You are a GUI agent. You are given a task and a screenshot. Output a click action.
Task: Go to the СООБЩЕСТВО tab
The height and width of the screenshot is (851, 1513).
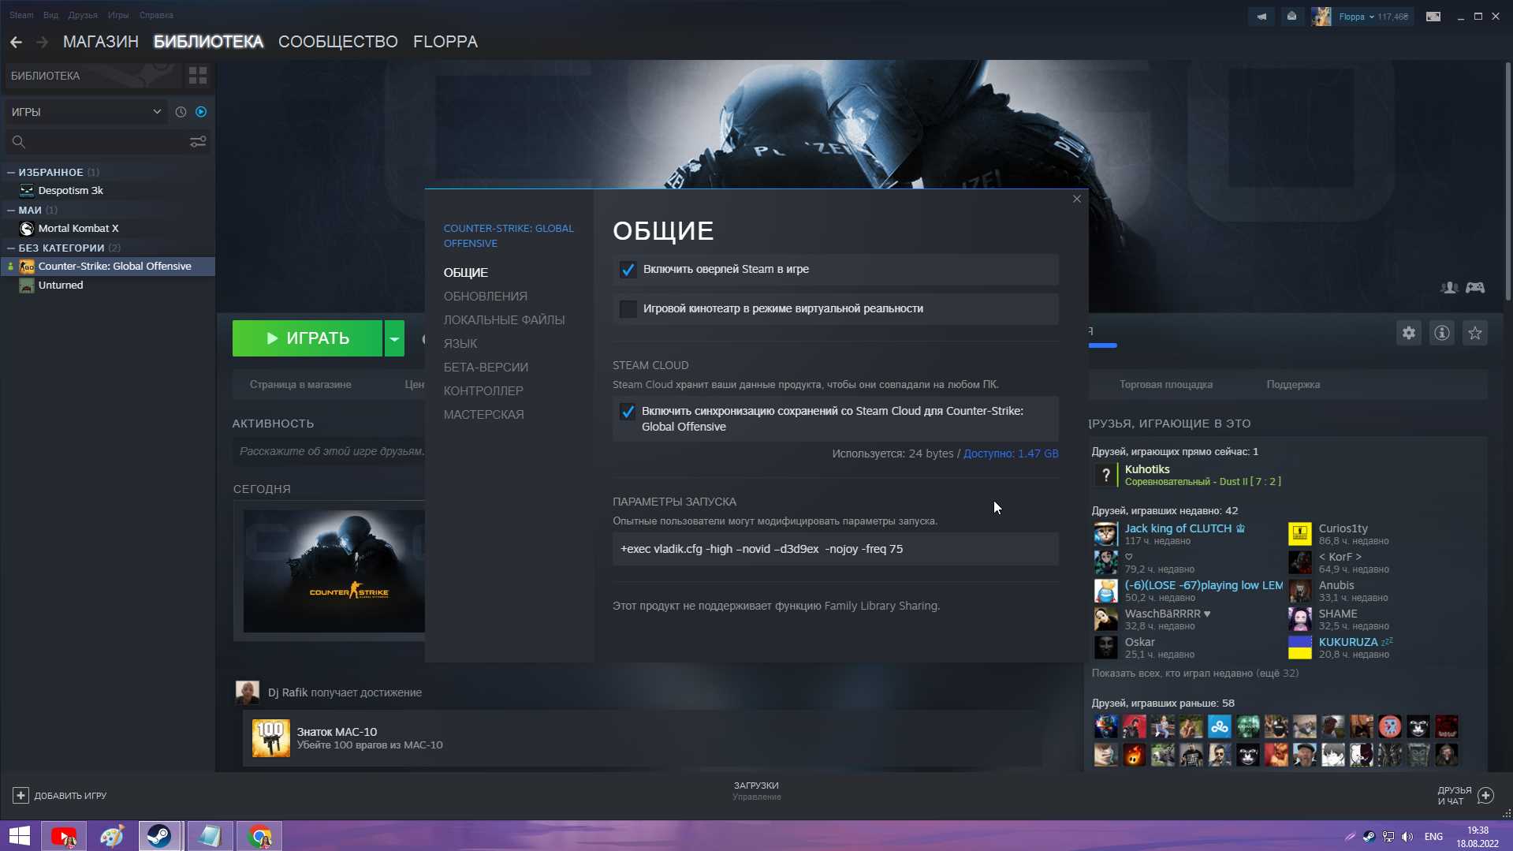click(x=338, y=42)
